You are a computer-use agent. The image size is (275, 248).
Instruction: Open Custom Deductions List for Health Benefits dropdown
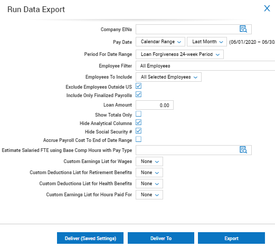pos(149,184)
